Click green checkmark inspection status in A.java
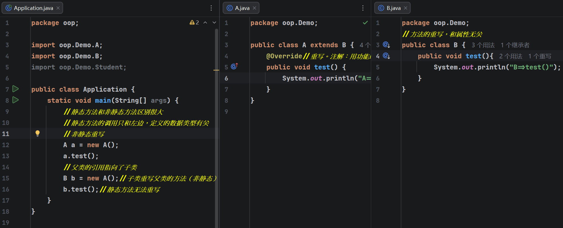563x228 pixels. pyautogui.click(x=365, y=22)
